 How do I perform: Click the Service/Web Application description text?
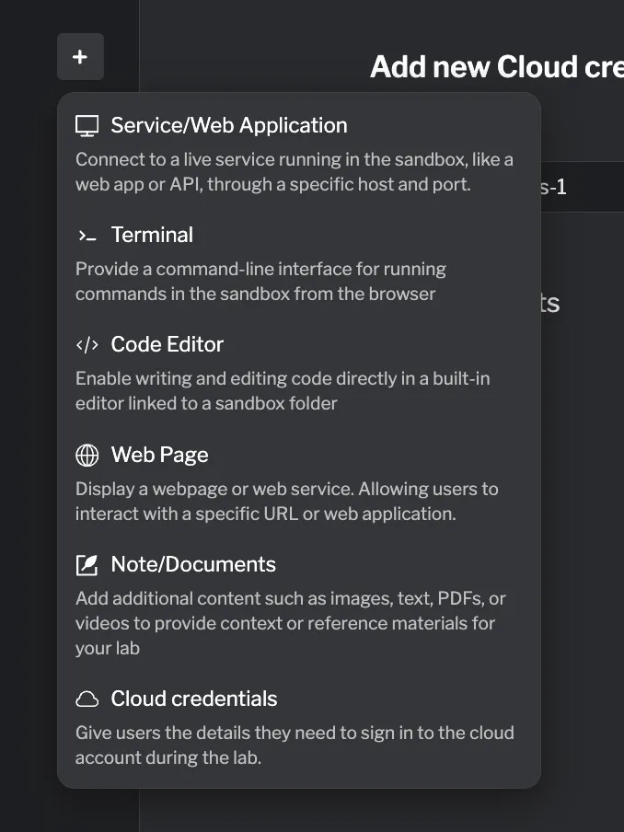293,171
